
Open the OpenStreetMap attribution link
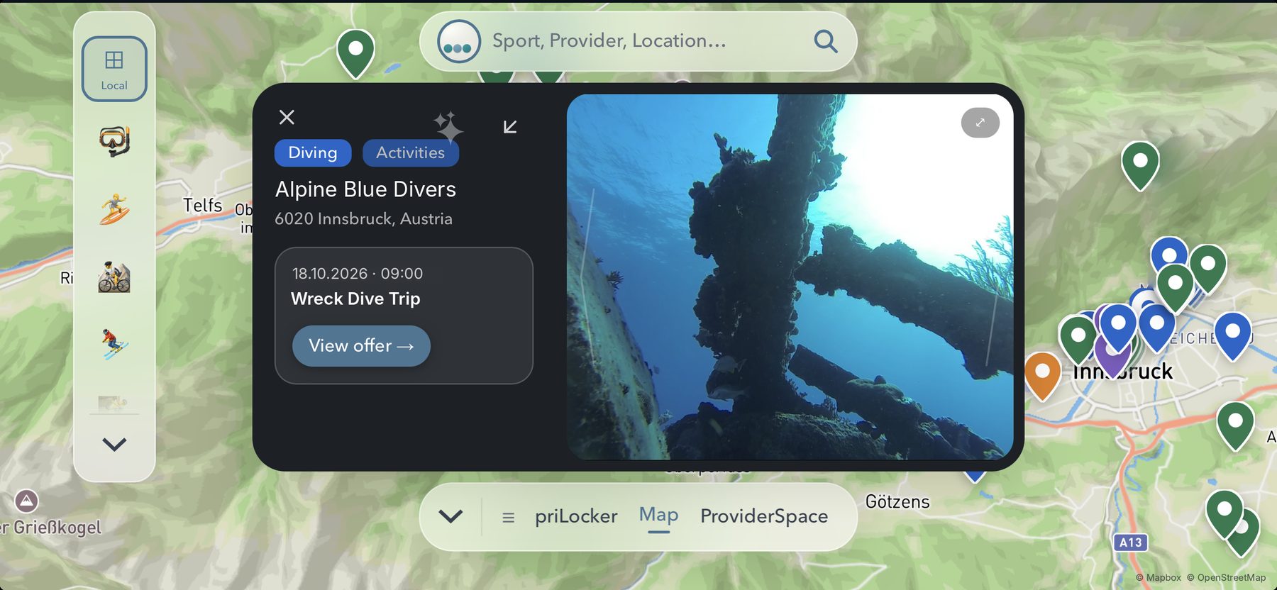pyautogui.click(x=1226, y=578)
